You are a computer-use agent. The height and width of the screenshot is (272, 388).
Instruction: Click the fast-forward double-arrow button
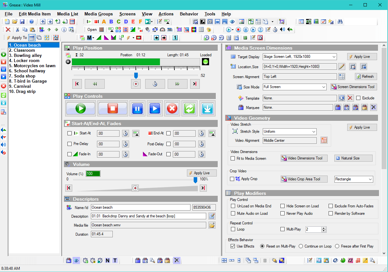pyautogui.click(x=177, y=84)
